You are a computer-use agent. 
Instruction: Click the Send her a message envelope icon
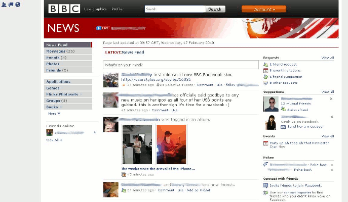point(283,127)
